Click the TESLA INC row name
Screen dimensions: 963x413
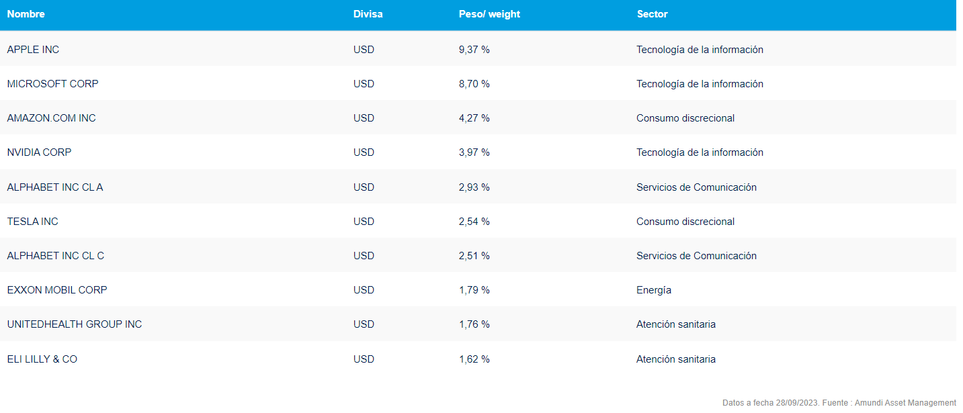pyautogui.click(x=32, y=222)
